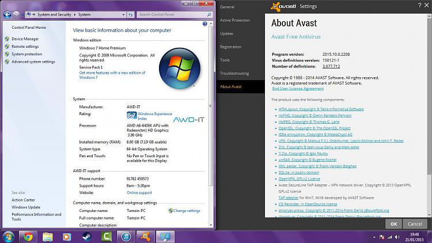The width and height of the screenshot is (432, 243).
Task: Open recent pages dropdown next to forward arrow
Action: pyautogui.click(x=22, y=15)
